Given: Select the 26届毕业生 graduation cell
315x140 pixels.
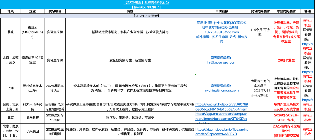Looking at the screenshot, I should [x=286, y=60].
